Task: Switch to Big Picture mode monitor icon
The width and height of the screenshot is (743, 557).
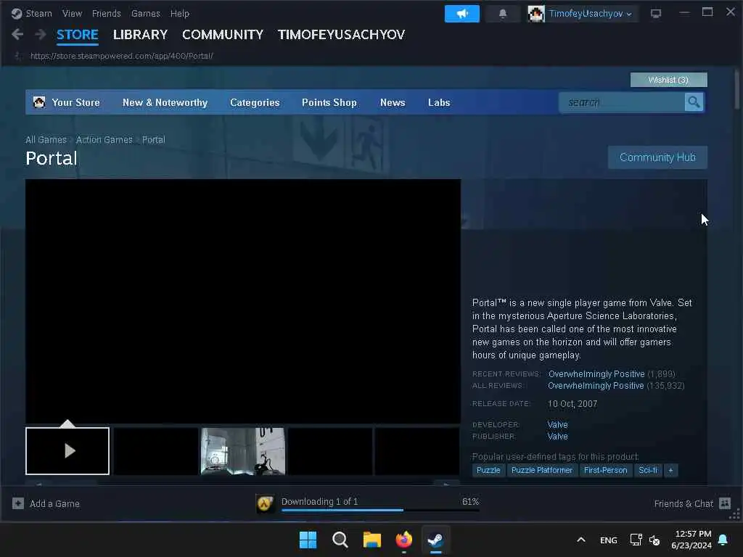Action: (x=656, y=14)
